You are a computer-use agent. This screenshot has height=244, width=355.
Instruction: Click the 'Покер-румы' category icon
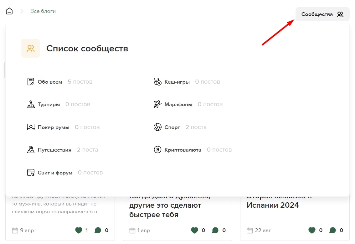[30, 127]
